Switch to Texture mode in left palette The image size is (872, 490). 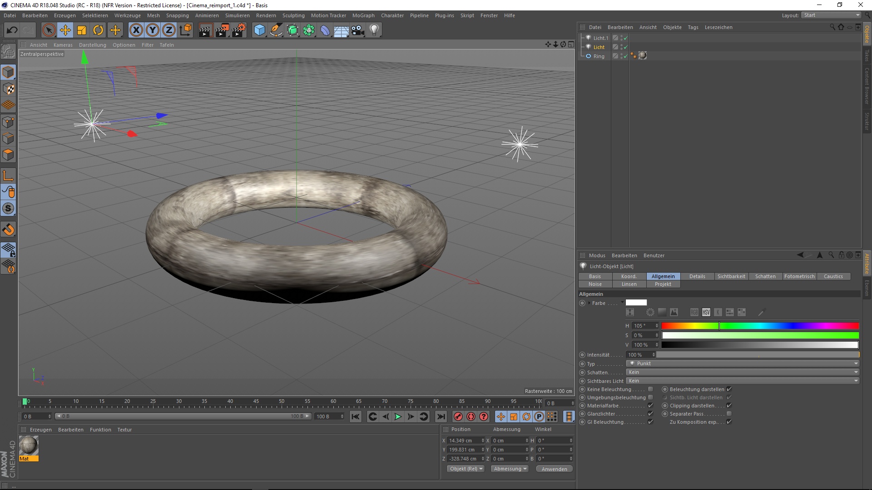pyautogui.click(x=8, y=89)
